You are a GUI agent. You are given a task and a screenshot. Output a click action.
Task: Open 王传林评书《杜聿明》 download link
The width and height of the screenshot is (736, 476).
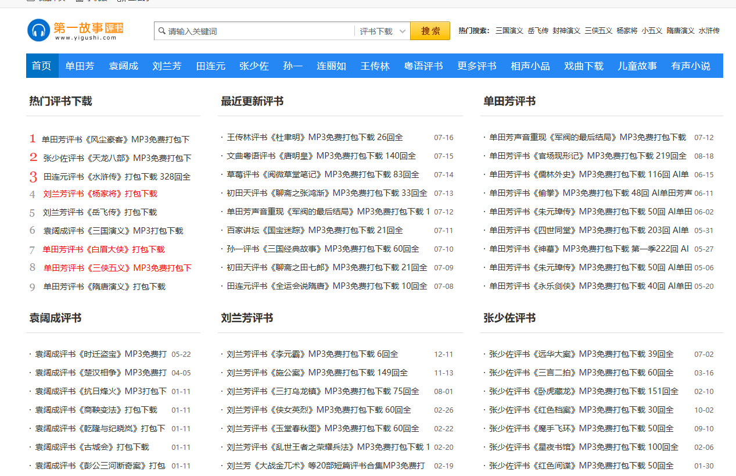pos(315,137)
